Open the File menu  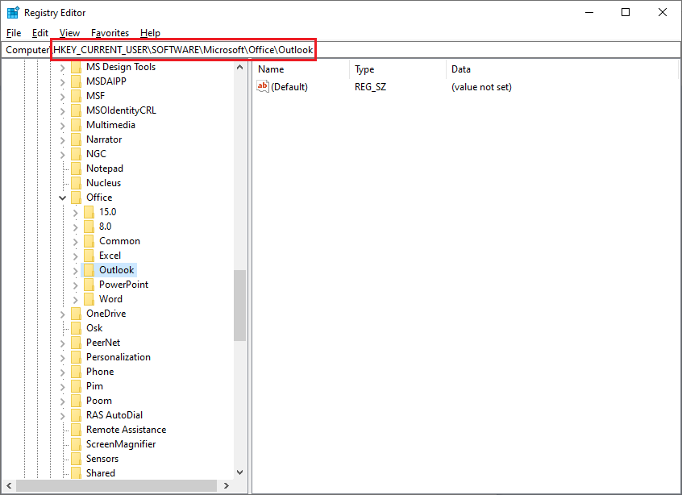(x=14, y=32)
